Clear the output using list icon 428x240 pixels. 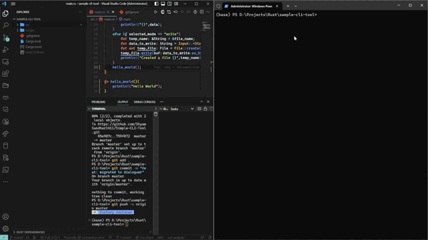click(199, 109)
